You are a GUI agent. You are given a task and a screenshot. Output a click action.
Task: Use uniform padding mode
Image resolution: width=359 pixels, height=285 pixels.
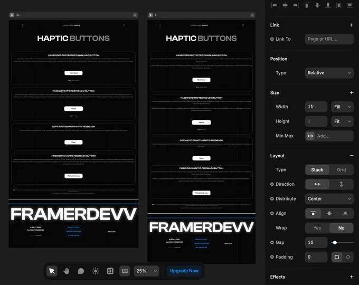337,257
